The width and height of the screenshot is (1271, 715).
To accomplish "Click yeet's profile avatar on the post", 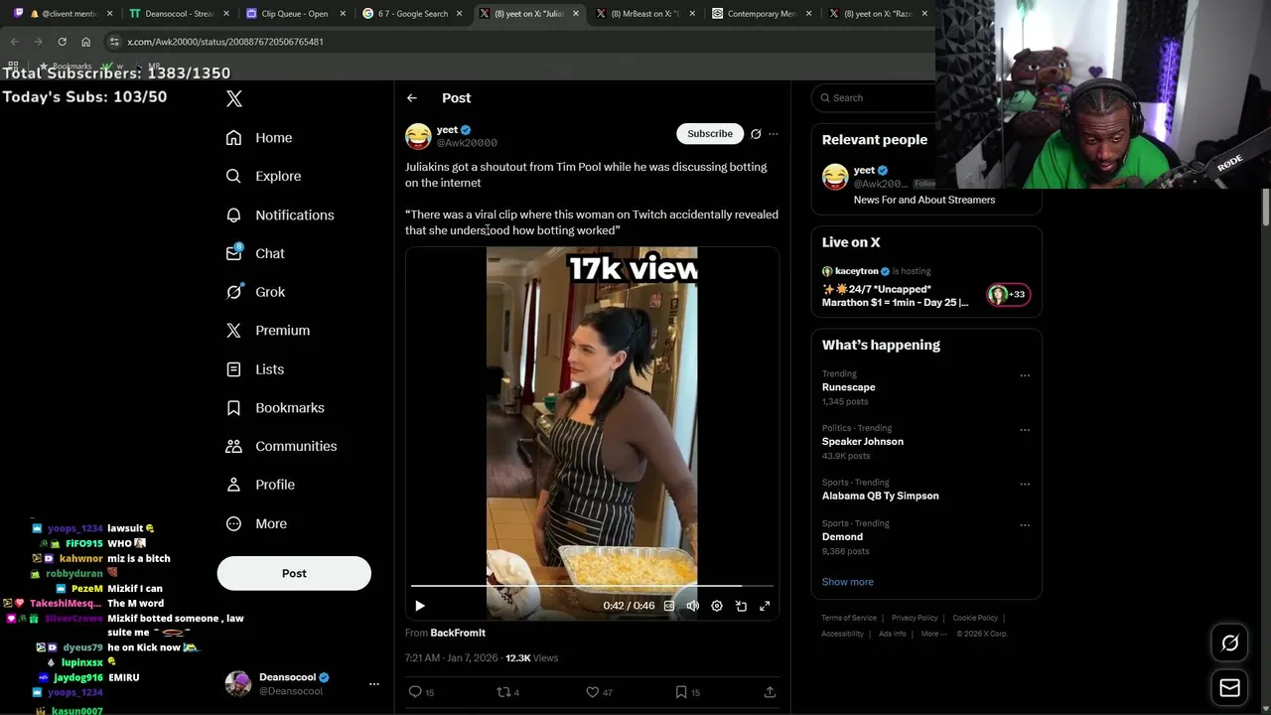I will [418, 136].
